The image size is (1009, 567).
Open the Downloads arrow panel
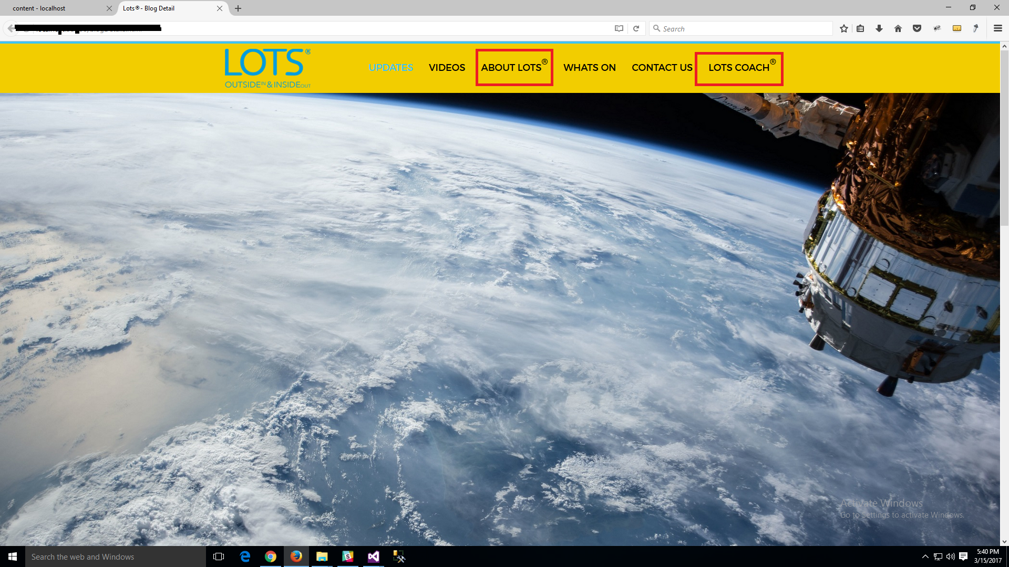879,28
